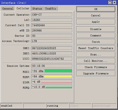
Task: Click the UICC field 89860322245131636782
Action: [x=52, y=59]
